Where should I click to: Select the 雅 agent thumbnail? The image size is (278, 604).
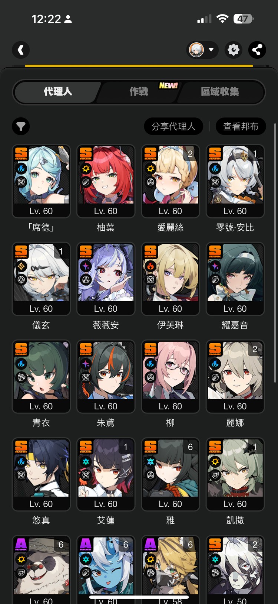[x=171, y=474]
